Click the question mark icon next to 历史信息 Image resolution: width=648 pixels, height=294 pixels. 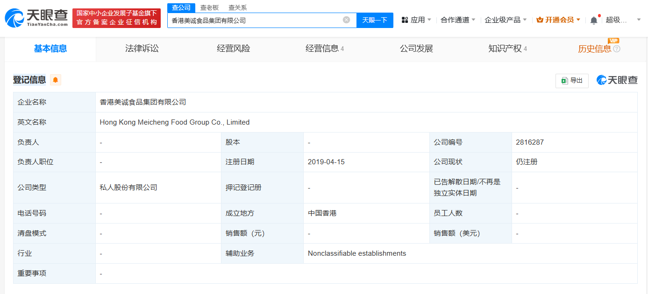(618, 49)
